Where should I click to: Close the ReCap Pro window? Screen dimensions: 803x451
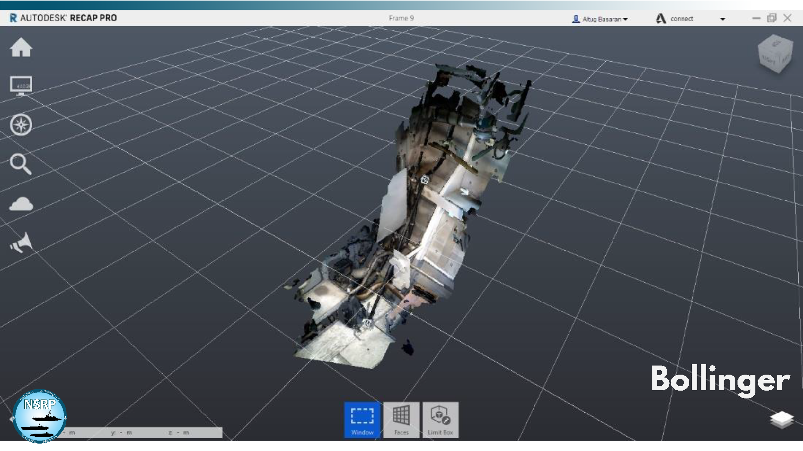(x=787, y=18)
